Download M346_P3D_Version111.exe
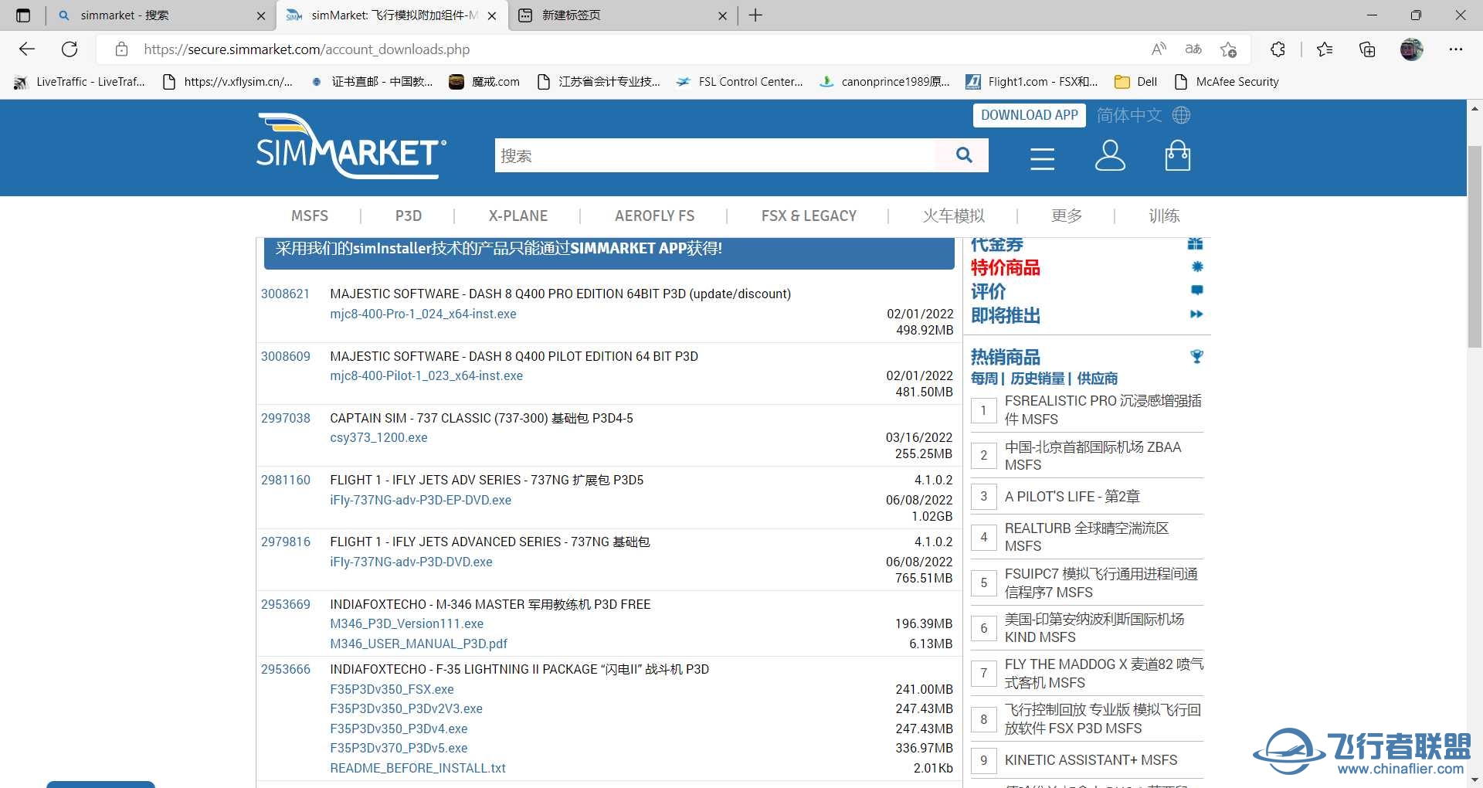 [406, 623]
